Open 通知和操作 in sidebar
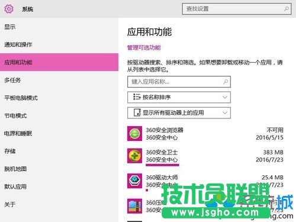The height and width of the screenshot is (222, 296). (x=59, y=44)
